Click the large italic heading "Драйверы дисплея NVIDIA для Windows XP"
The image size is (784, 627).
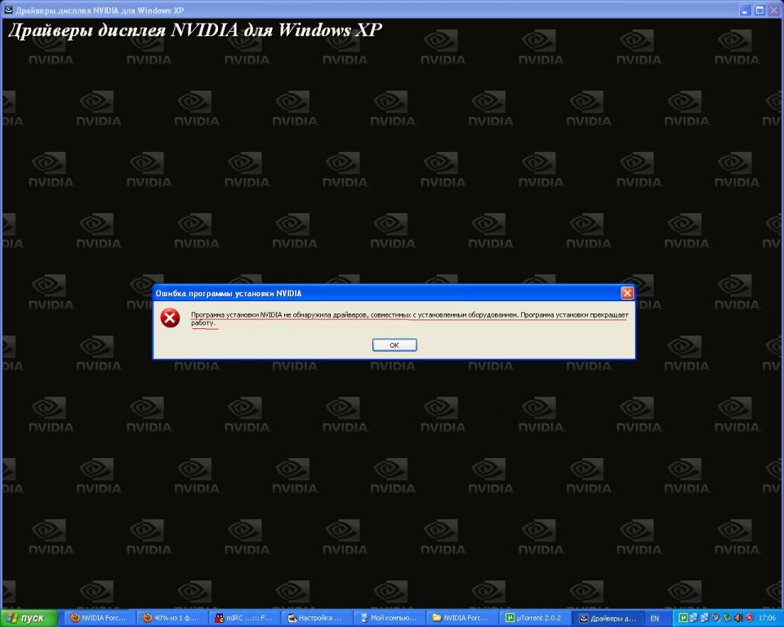click(x=195, y=30)
